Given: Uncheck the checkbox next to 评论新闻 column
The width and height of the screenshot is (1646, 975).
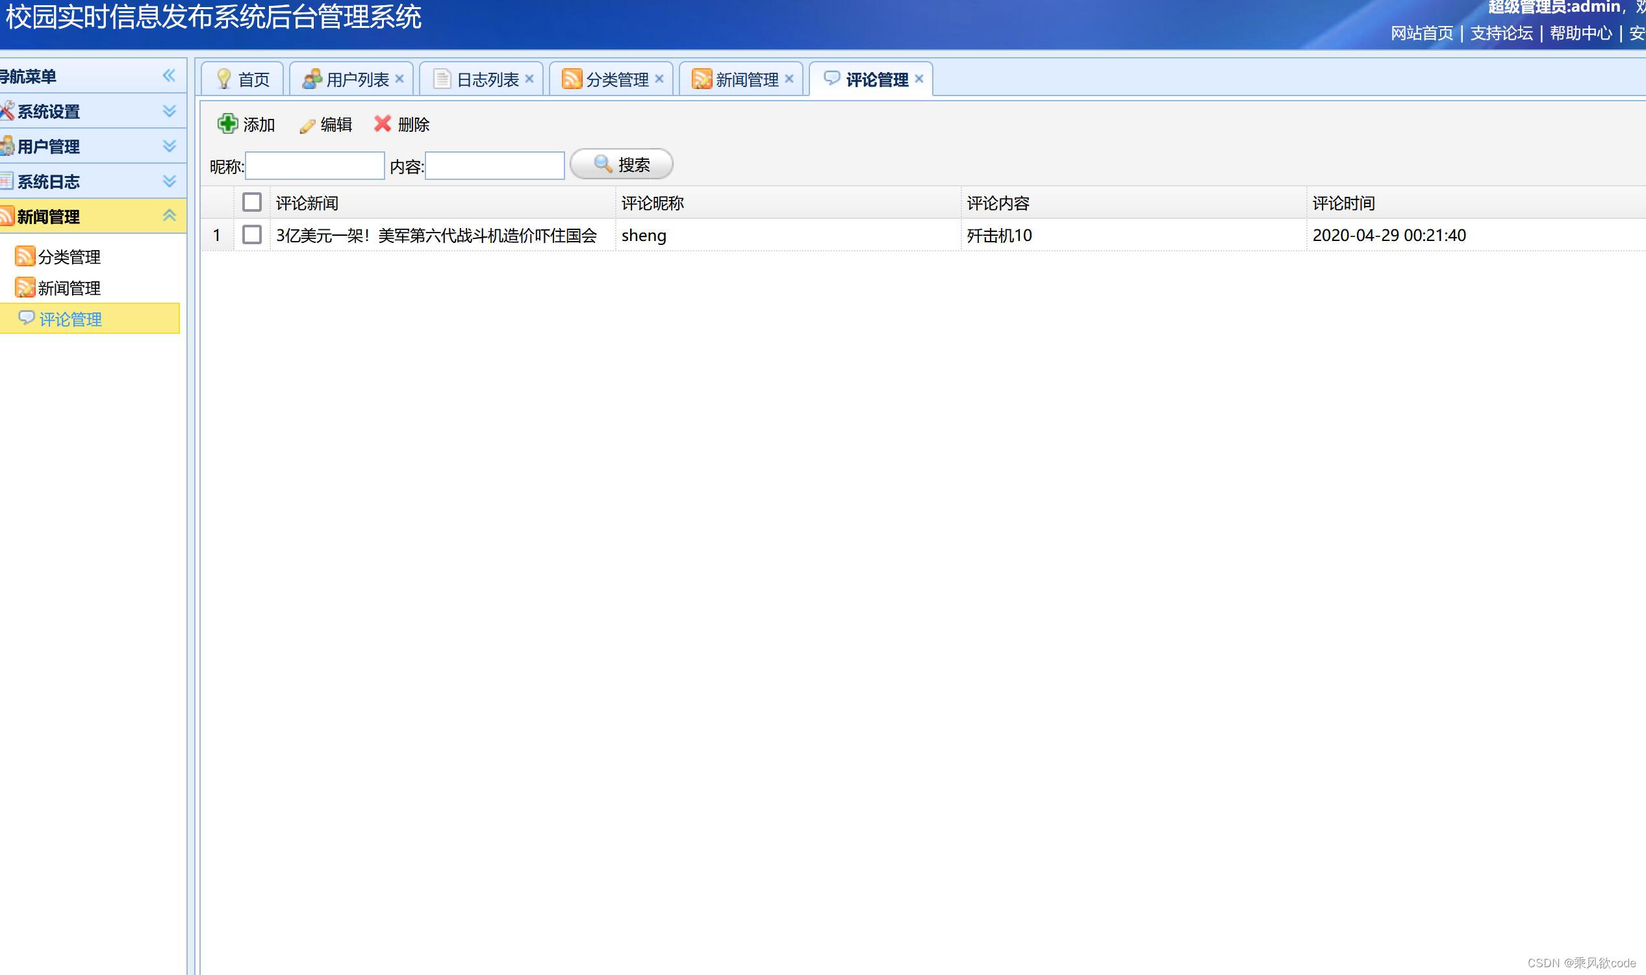Looking at the screenshot, I should [251, 203].
